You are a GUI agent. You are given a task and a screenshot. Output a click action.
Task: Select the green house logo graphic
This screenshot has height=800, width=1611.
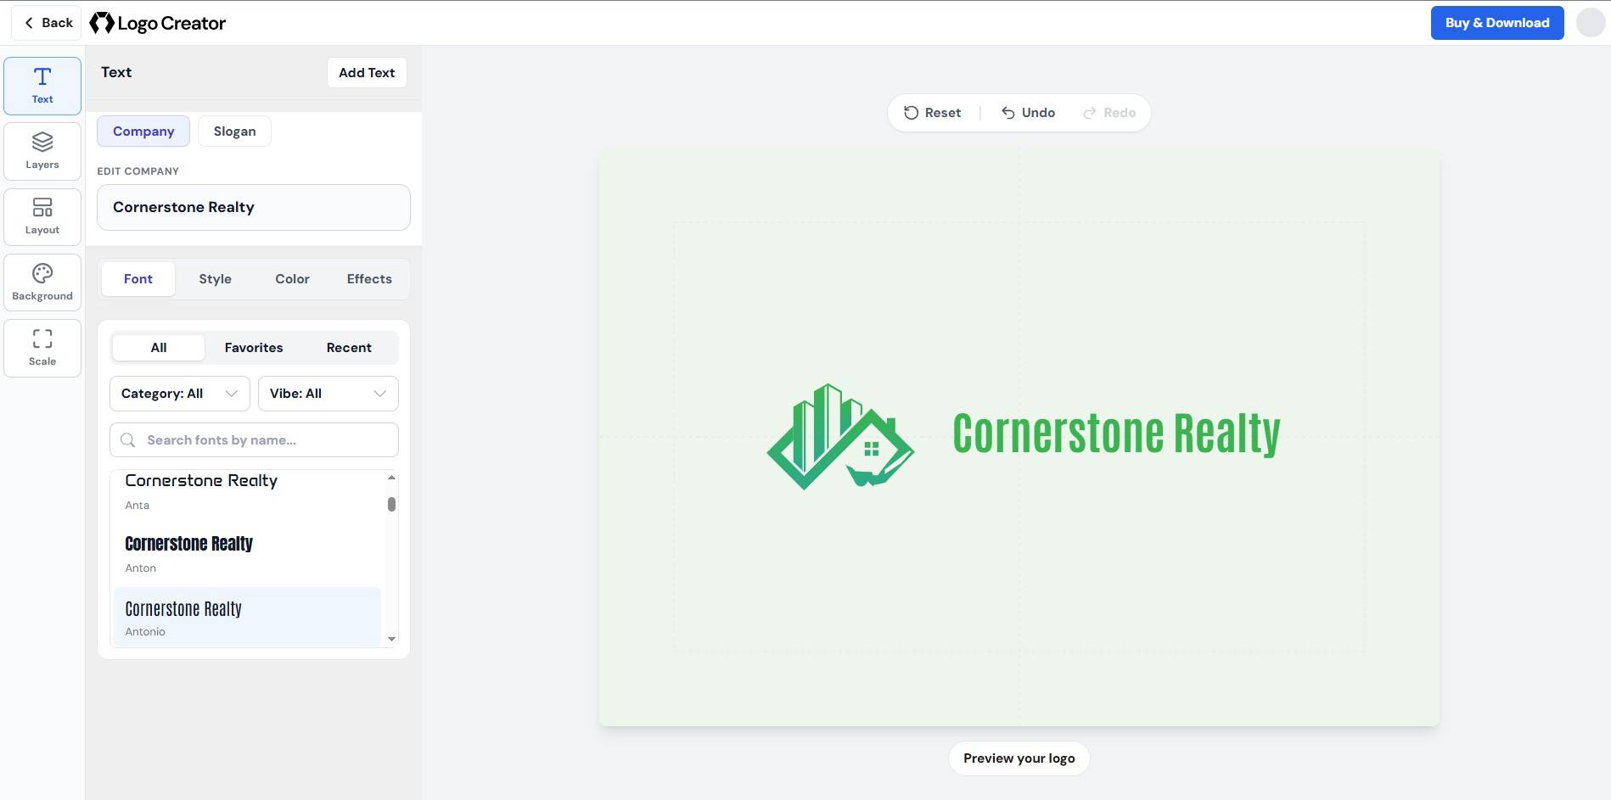[840, 436]
